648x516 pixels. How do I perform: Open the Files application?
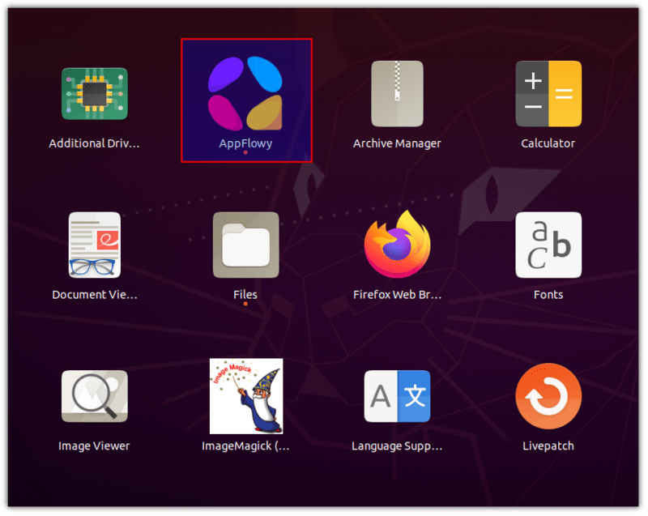245,245
